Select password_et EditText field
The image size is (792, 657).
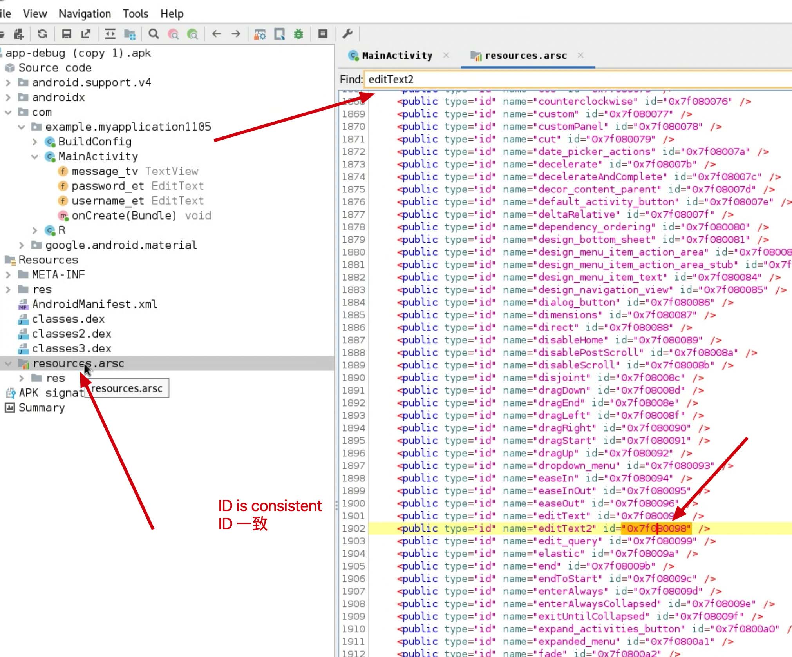click(x=138, y=186)
